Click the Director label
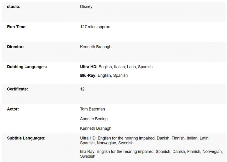This screenshot has height=162, width=227. pos(15,47)
